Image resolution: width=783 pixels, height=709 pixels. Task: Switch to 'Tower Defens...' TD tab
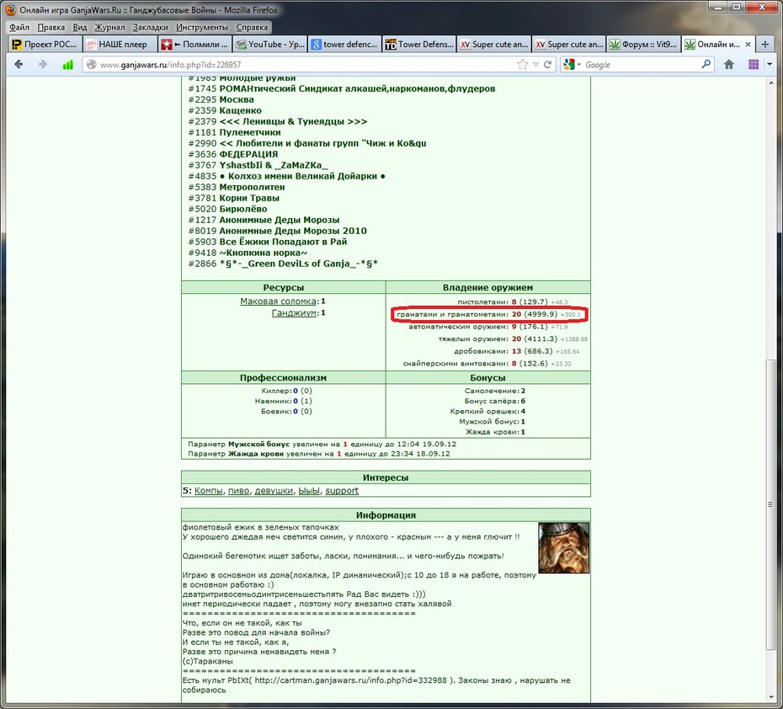(419, 45)
